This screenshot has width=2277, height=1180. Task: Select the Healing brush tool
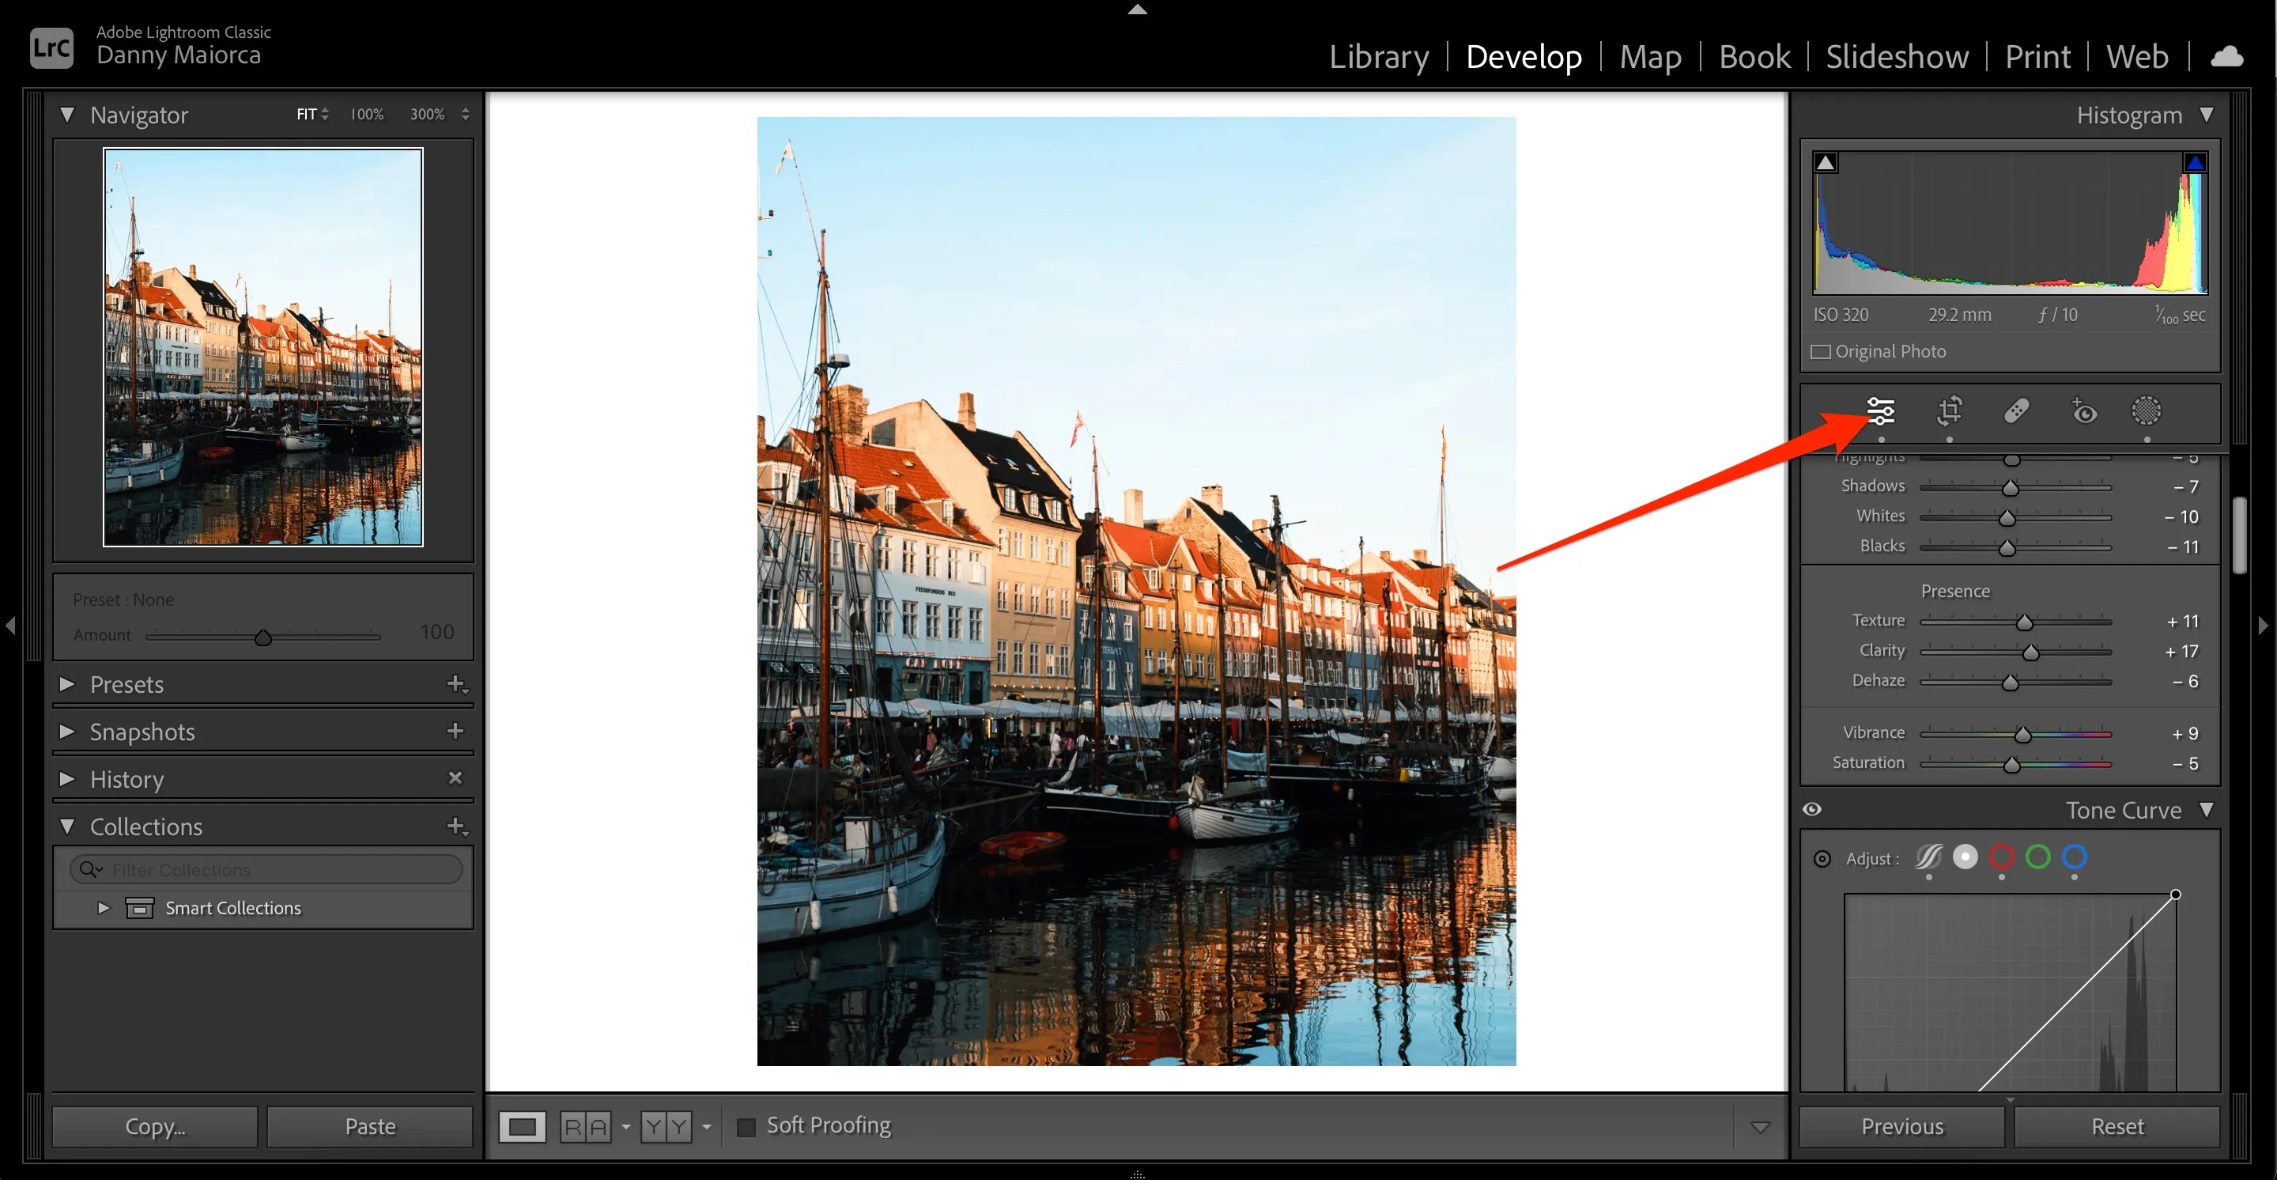[2016, 411]
